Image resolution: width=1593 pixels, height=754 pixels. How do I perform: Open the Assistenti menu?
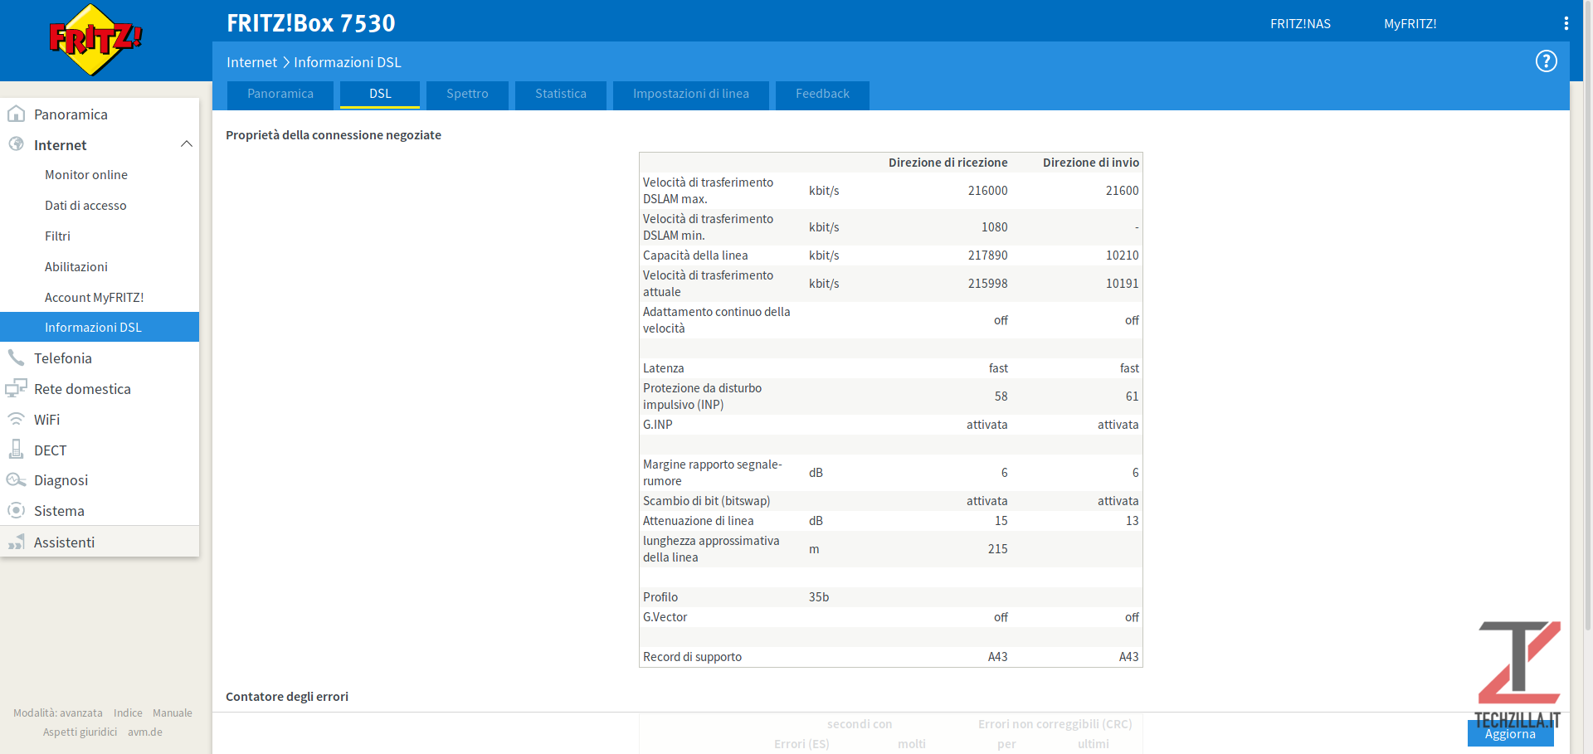click(x=100, y=542)
